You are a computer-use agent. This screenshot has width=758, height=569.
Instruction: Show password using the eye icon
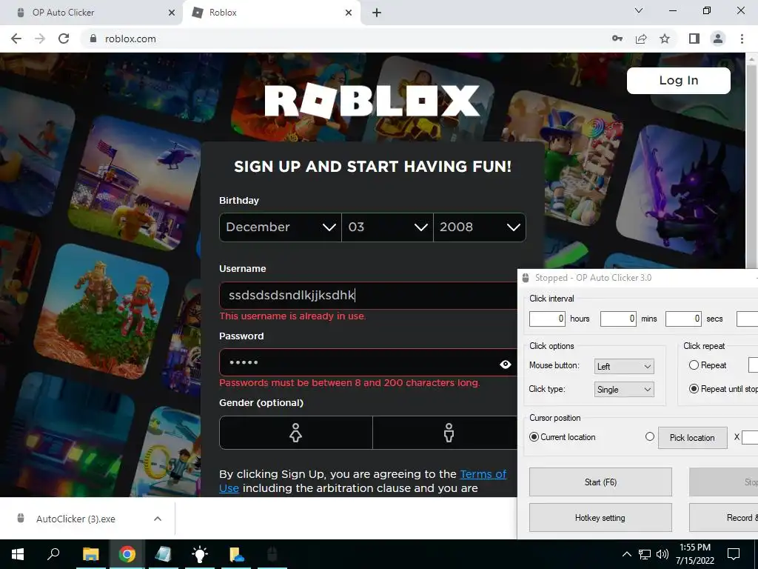coord(505,364)
